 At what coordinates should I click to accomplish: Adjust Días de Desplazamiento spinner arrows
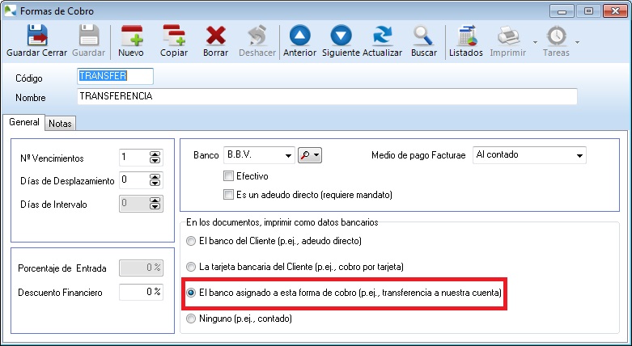[x=155, y=180]
